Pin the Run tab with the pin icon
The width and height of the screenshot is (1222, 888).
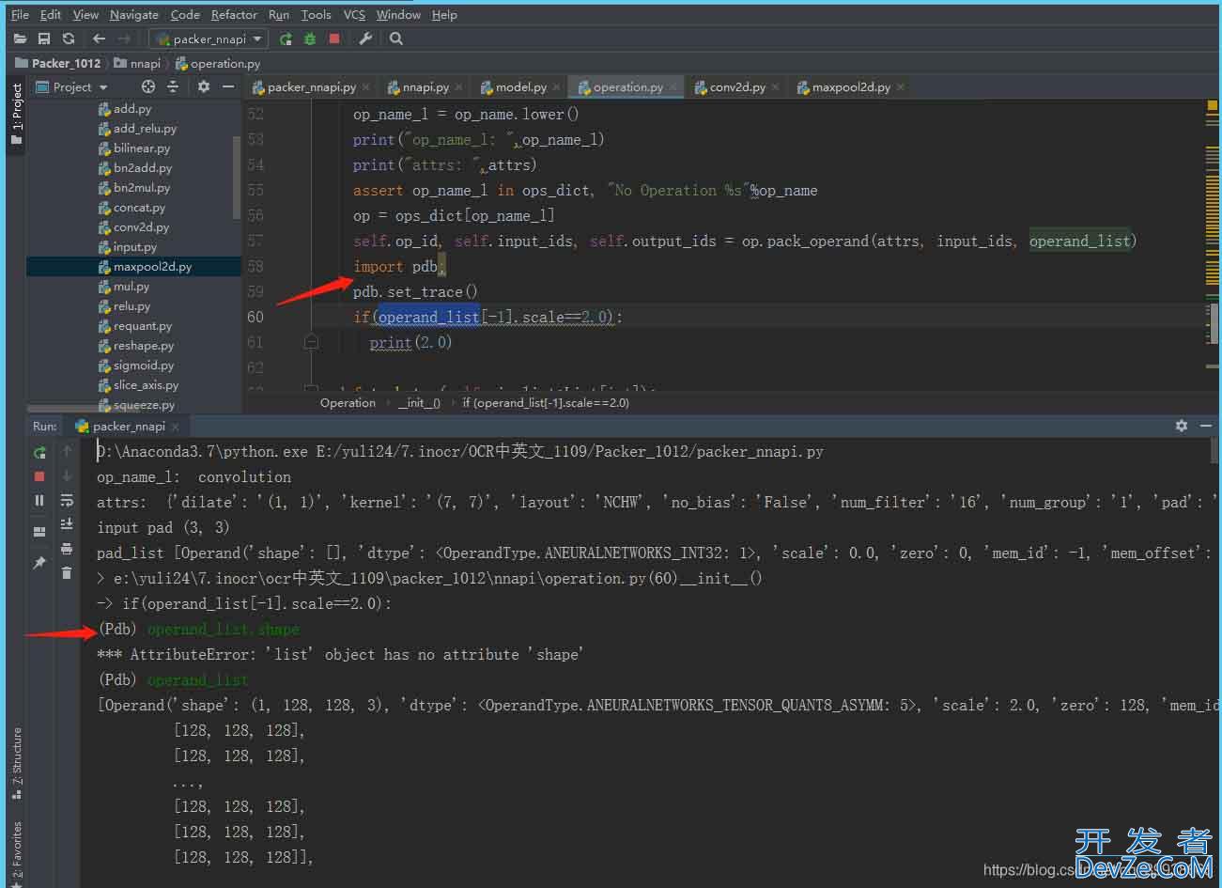(39, 563)
